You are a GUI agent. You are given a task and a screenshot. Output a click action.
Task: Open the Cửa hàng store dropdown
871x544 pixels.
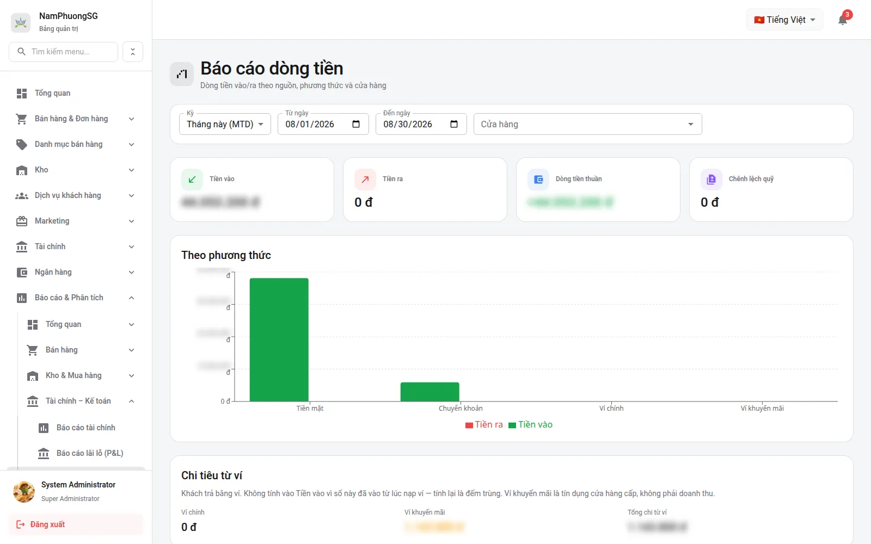click(588, 124)
